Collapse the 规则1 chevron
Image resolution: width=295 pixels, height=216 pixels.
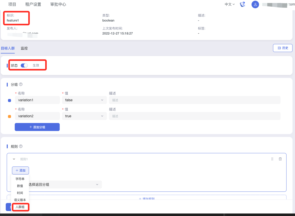[14, 159]
